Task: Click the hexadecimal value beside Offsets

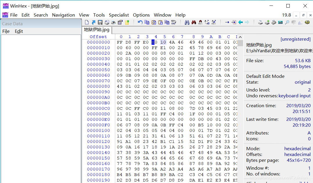Action: (297, 155)
